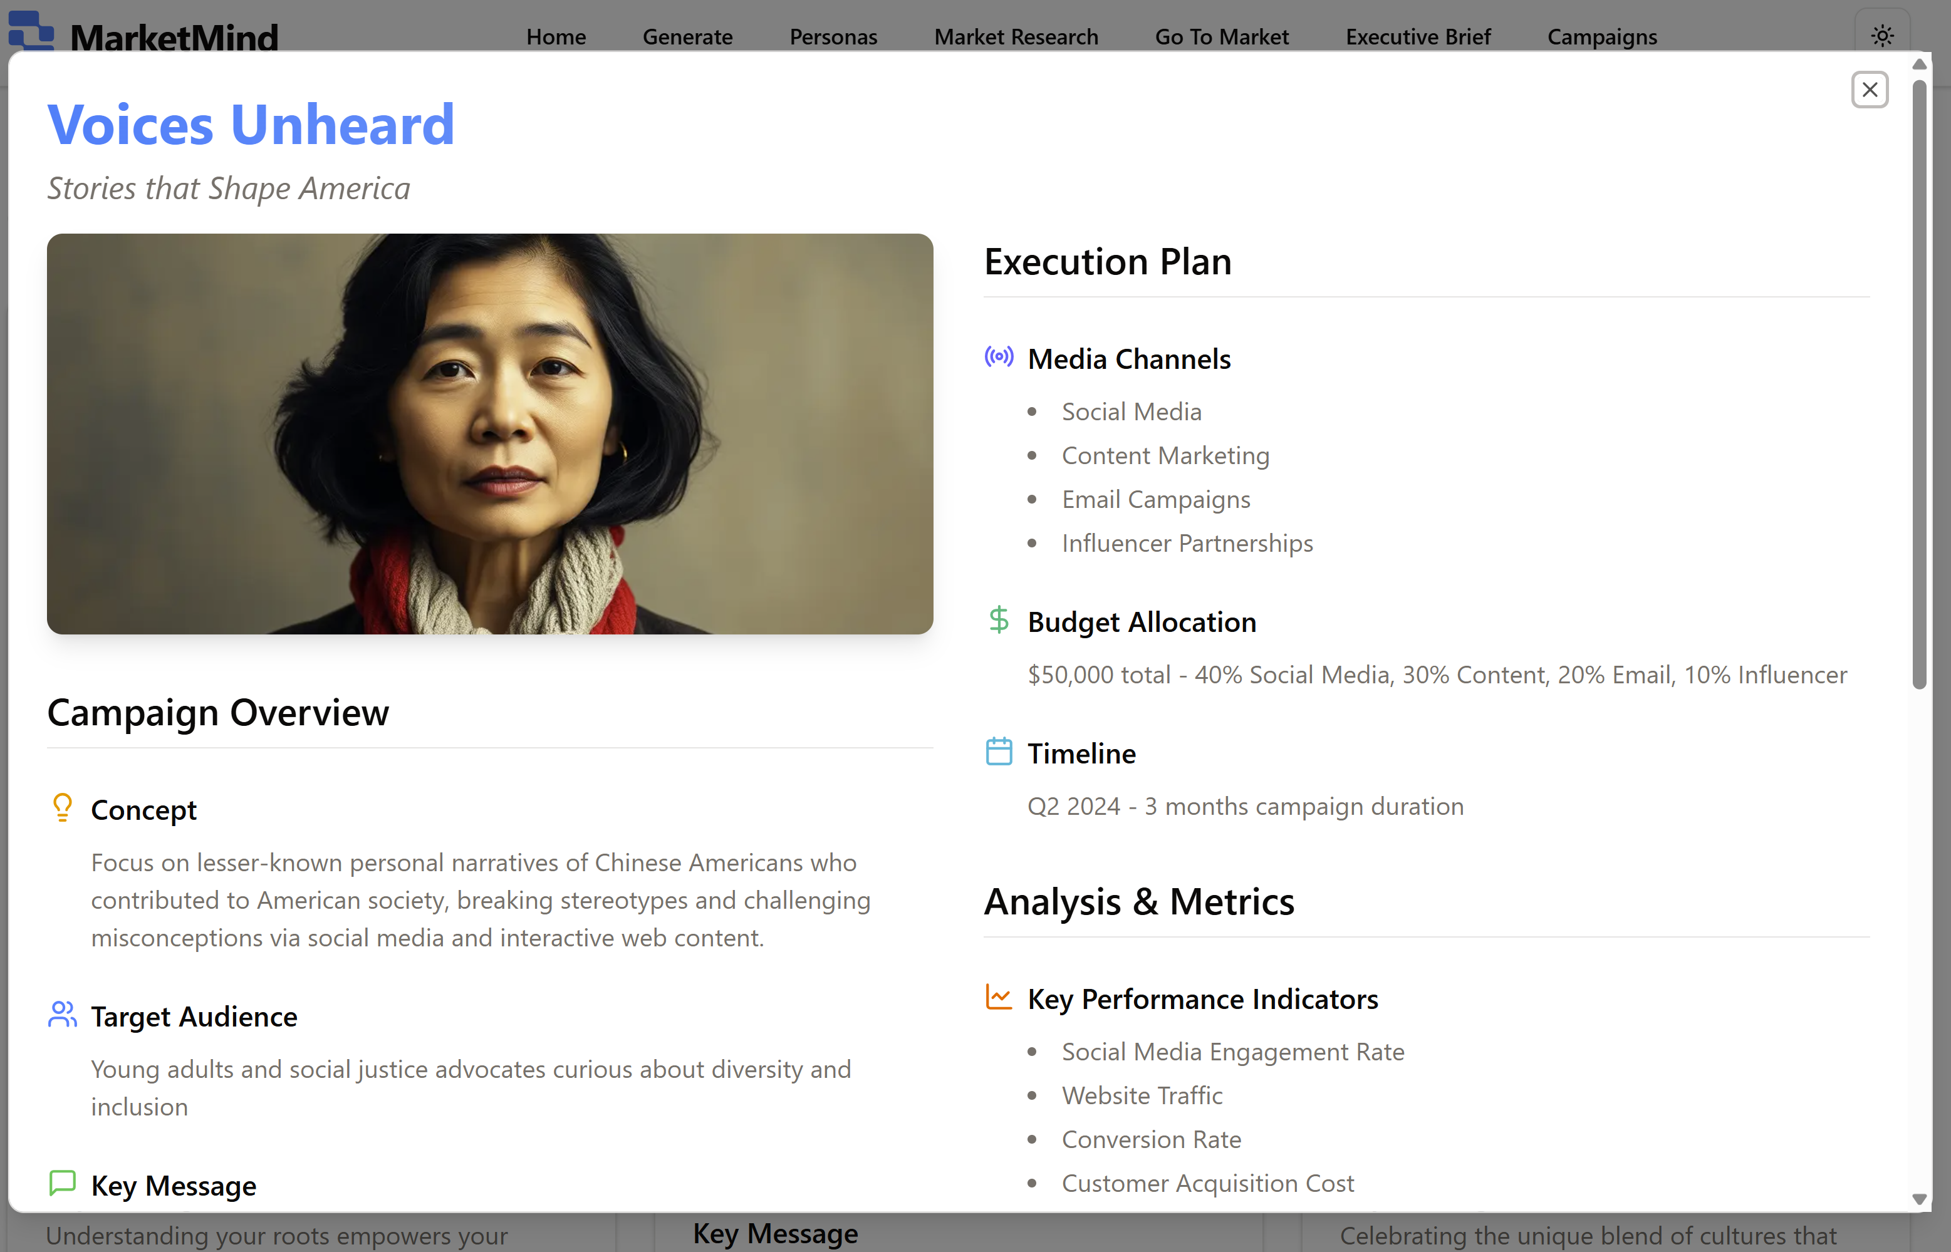Switch to the Campaigns page
The image size is (1951, 1252).
tap(1601, 36)
